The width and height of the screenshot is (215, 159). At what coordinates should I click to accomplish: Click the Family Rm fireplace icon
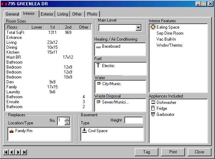(x=11, y=131)
